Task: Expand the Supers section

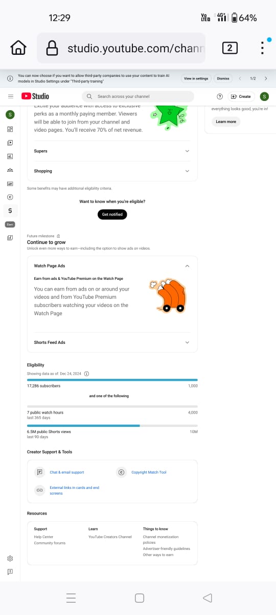Action: (112, 151)
